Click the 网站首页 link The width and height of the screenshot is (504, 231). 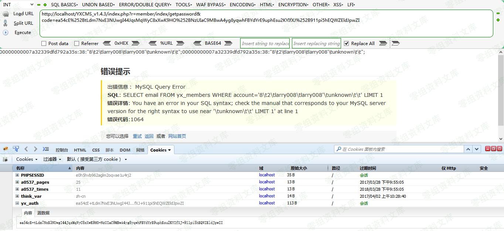pos(177,136)
